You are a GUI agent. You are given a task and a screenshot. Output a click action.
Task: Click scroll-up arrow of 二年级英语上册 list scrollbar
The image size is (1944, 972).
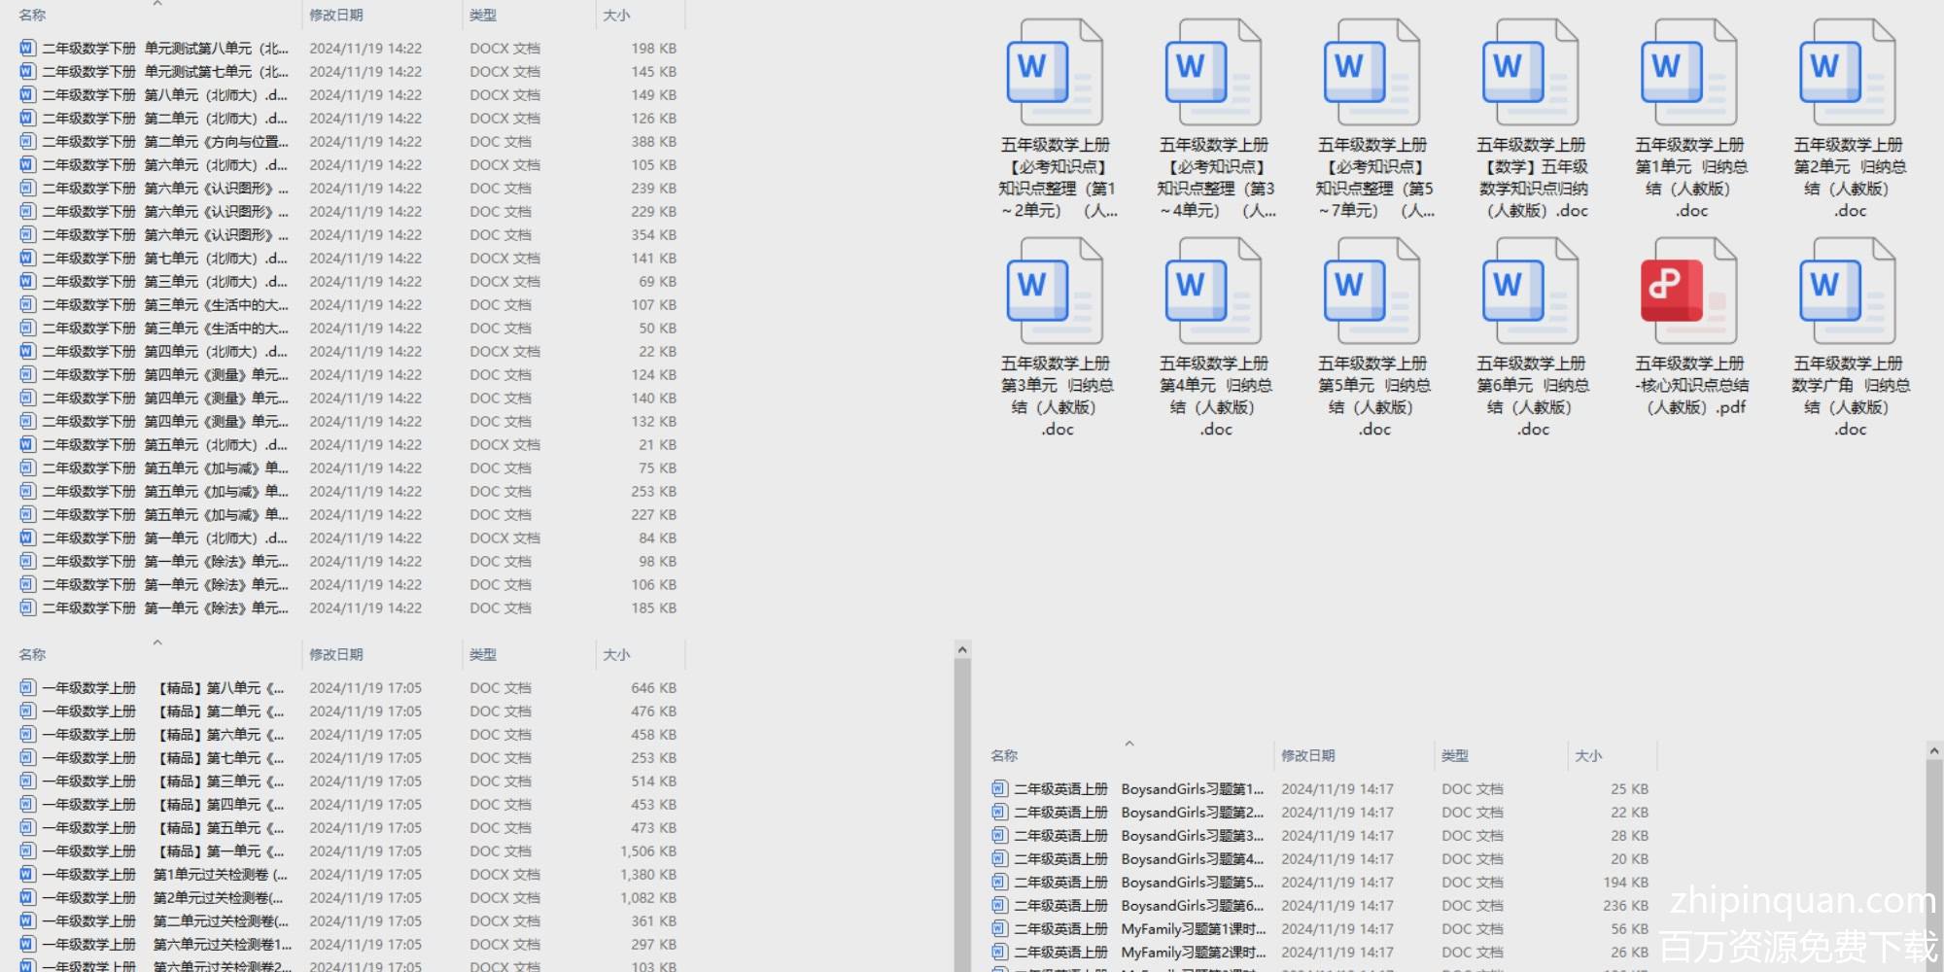[1933, 751]
